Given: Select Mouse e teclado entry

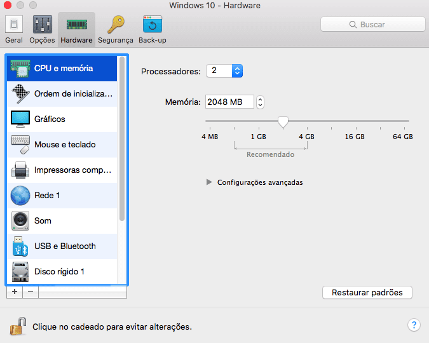Looking at the screenshot, I should click(62, 145).
